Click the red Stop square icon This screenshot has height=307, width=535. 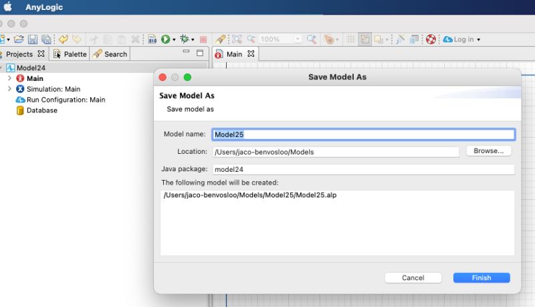pos(203,39)
